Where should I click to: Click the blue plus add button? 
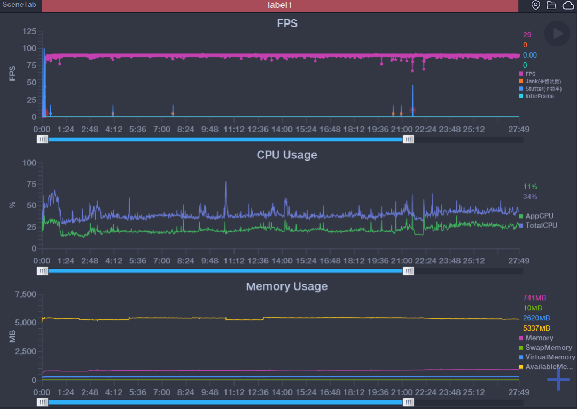tap(558, 379)
